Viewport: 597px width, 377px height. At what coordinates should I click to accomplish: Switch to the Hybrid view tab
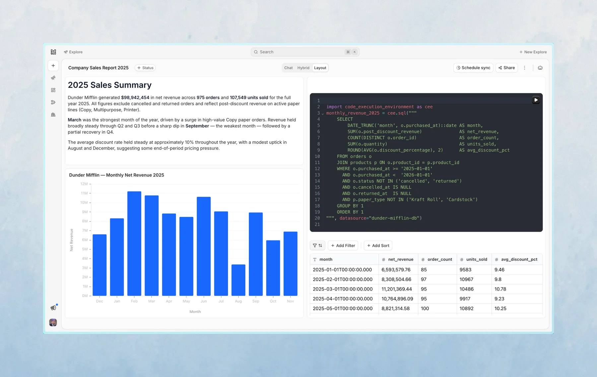point(303,68)
